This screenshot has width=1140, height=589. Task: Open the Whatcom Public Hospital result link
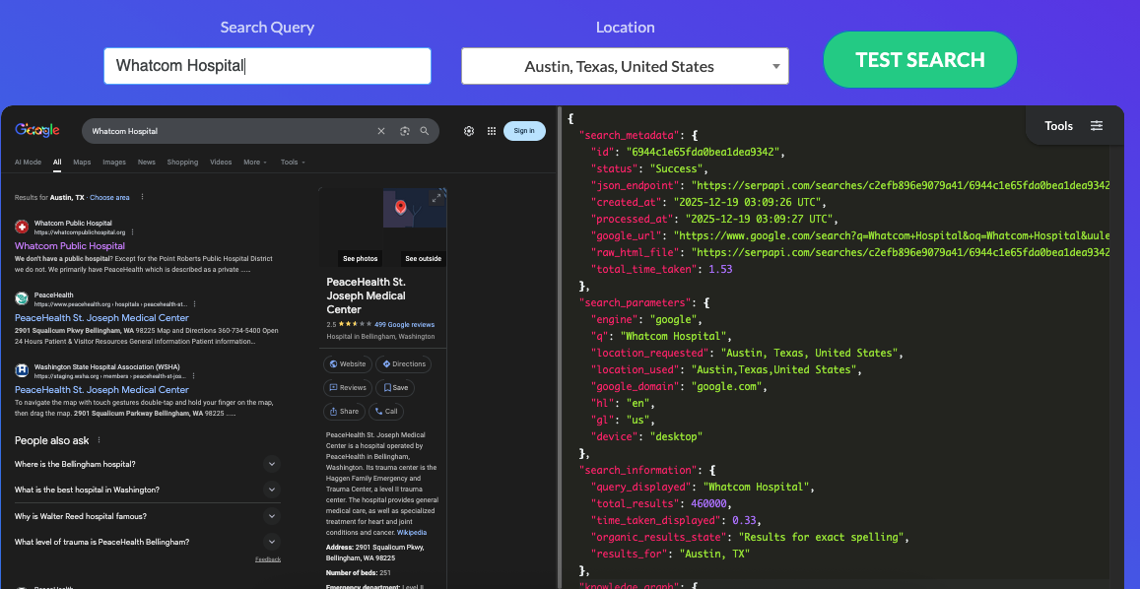tap(70, 246)
